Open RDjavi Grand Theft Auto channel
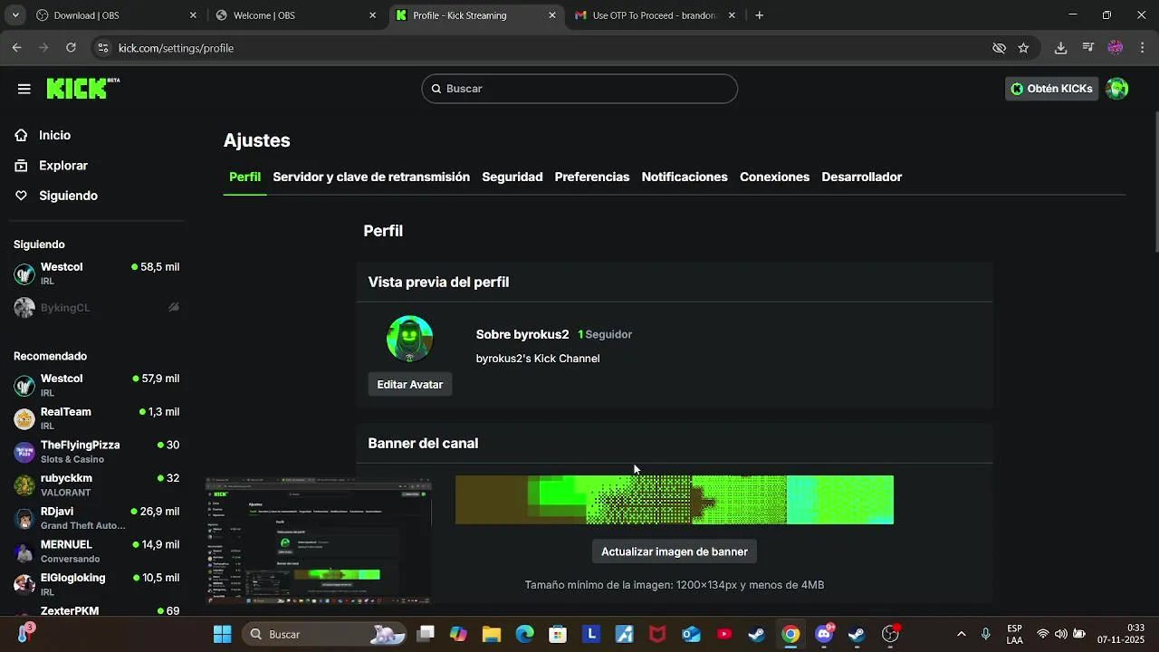 96,518
